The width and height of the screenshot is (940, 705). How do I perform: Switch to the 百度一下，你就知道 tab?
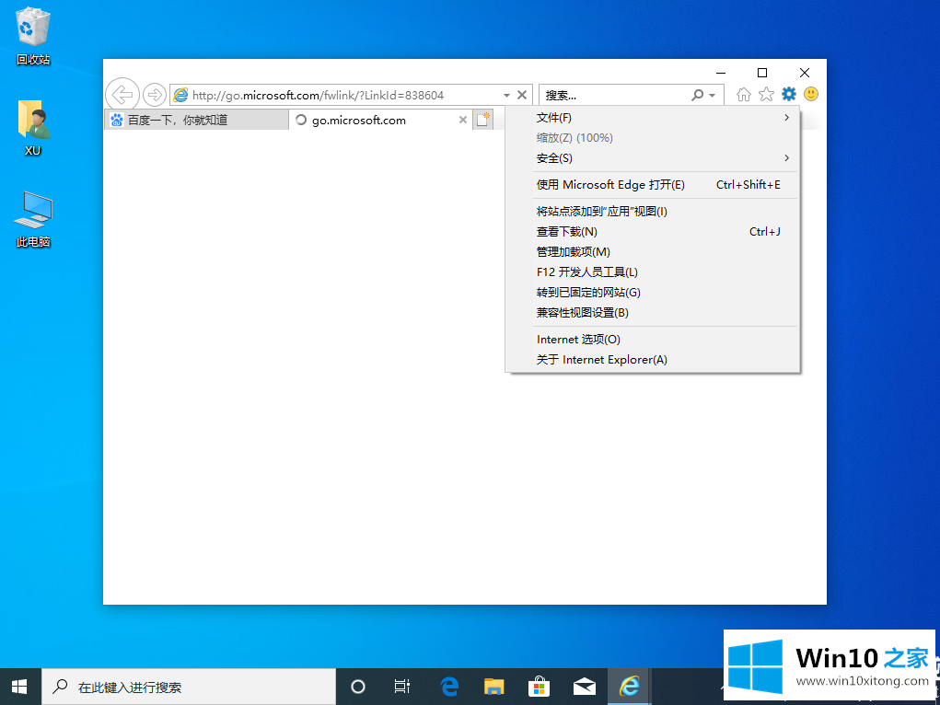pos(197,120)
